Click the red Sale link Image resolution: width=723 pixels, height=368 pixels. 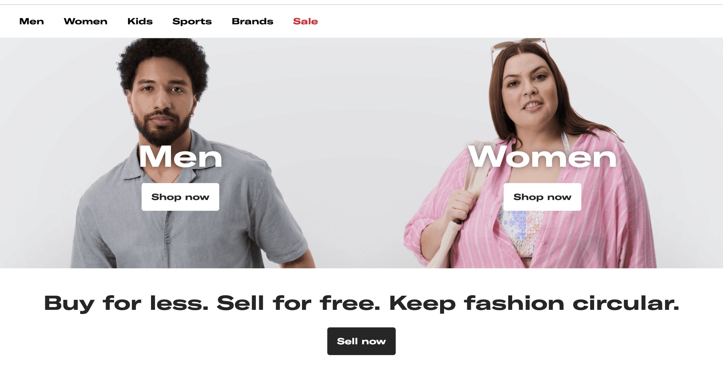pyautogui.click(x=305, y=21)
